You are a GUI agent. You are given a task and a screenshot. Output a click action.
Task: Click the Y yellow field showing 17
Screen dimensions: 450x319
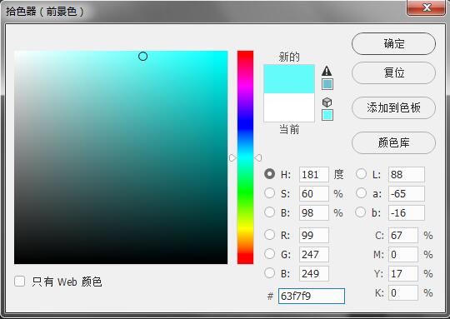point(403,274)
